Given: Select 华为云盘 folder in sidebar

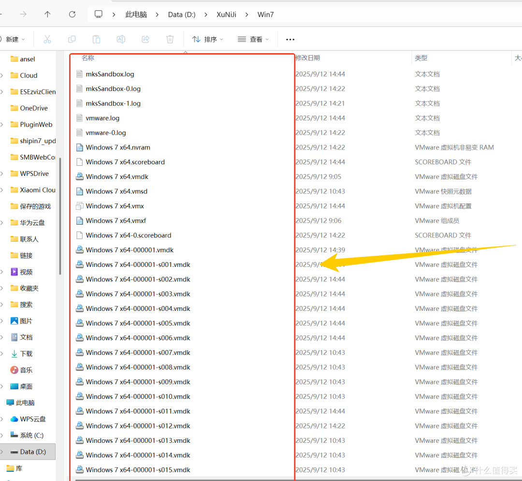Looking at the screenshot, I should click(32, 222).
